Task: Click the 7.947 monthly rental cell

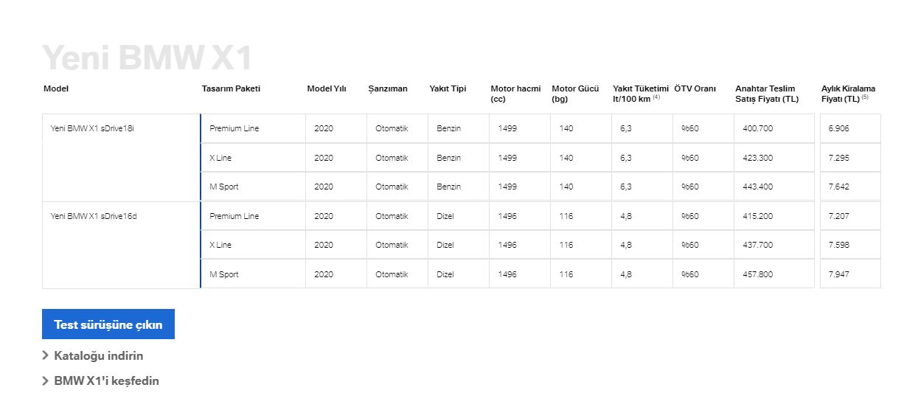Action: [850, 274]
